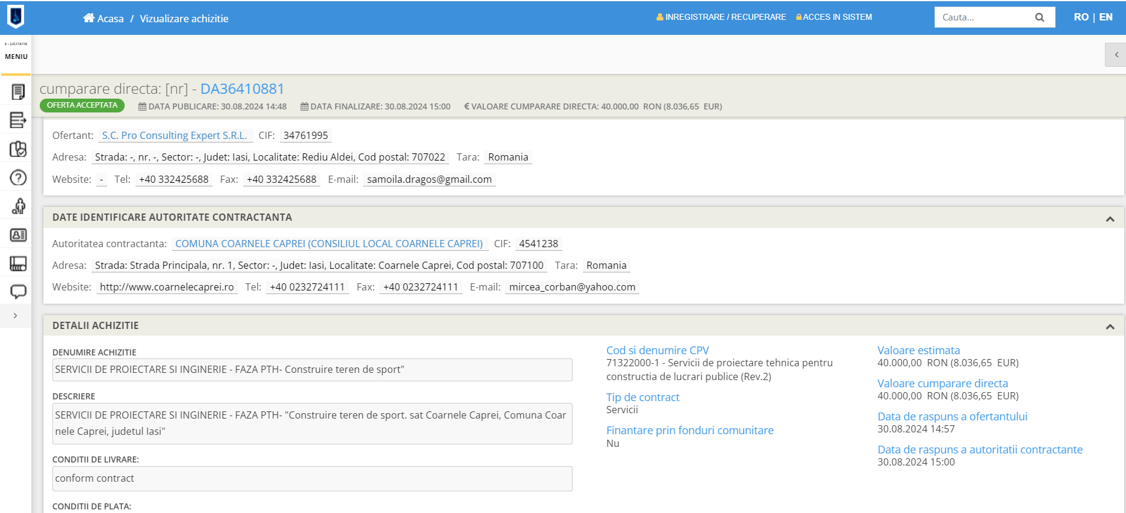Click Data de raspuns a autoritatii contractante
This screenshot has height=513, width=1126.
[980, 449]
